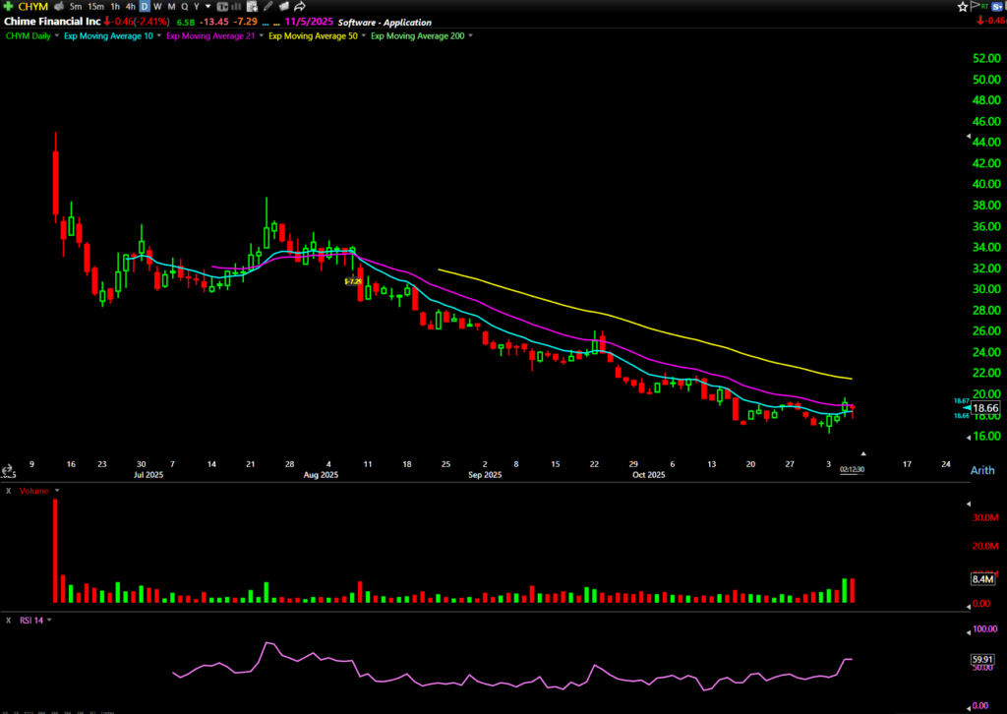This screenshot has width=1007, height=714.
Task: Close the Volume pane with its X
Action: 9,490
